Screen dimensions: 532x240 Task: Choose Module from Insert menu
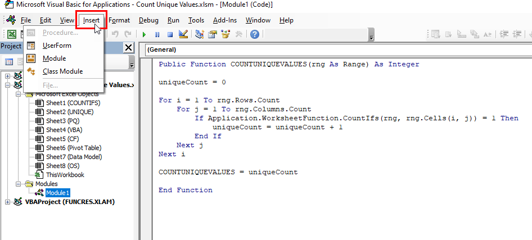(x=64, y=58)
